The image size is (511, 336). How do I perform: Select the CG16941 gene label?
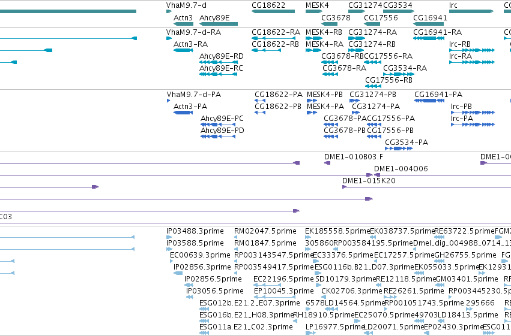[430, 17]
